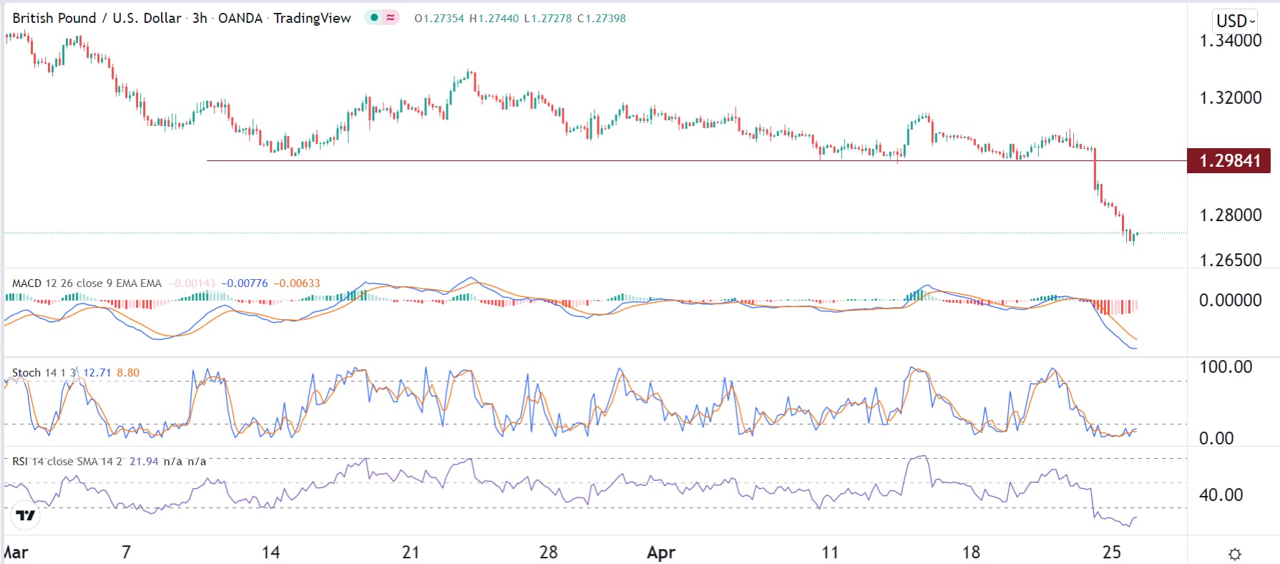The image size is (1280, 564).
Task: Open the USD currency dropdown
Action: pyautogui.click(x=1235, y=21)
